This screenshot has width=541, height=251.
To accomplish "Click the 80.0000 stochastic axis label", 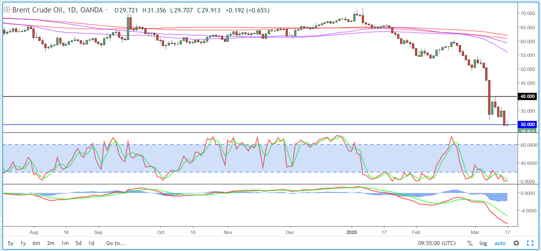I will tap(529, 145).
